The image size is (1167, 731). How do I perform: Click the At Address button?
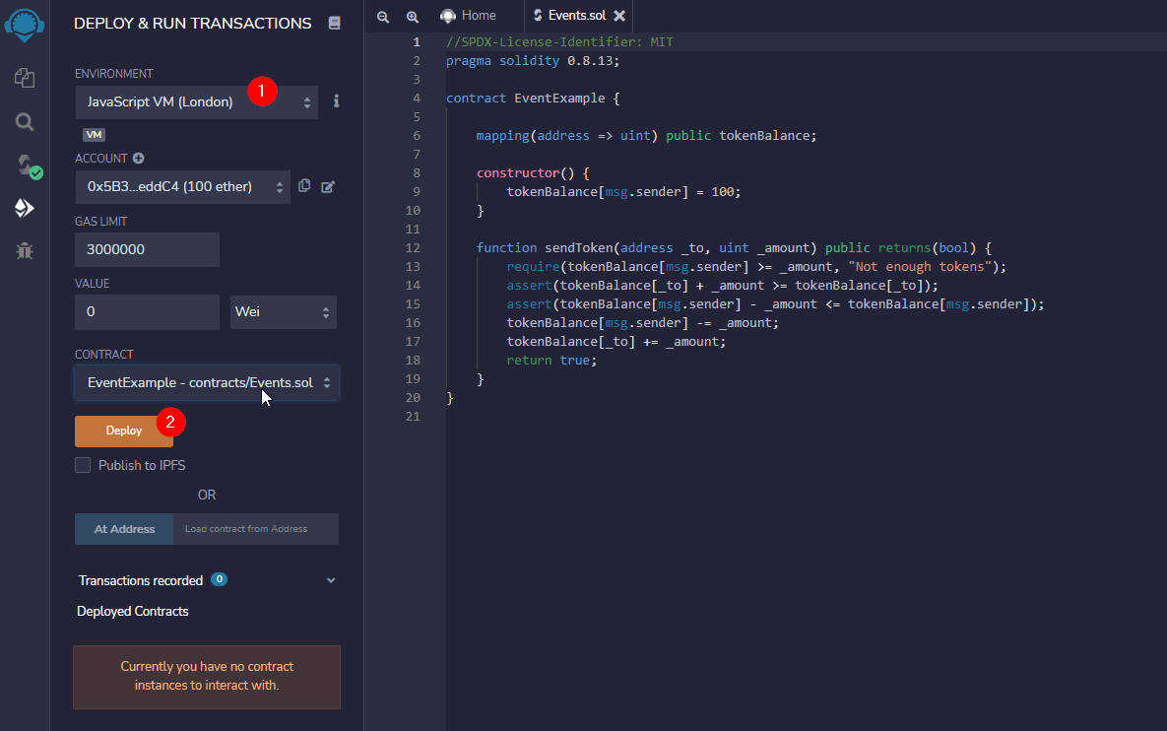click(124, 529)
